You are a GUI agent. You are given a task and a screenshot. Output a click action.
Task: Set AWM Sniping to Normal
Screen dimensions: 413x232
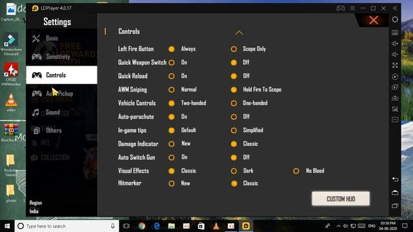(x=172, y=90)
